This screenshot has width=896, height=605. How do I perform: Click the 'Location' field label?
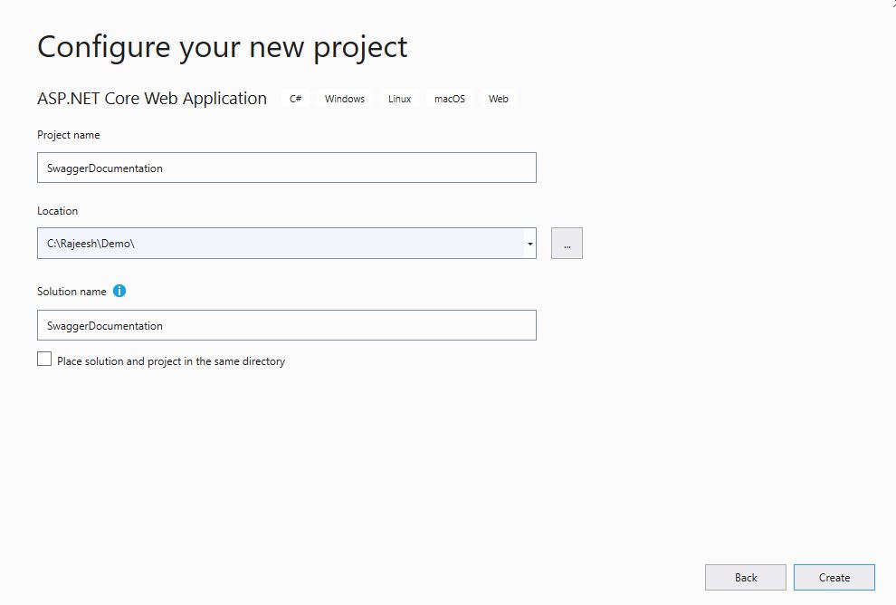point(57,211)
